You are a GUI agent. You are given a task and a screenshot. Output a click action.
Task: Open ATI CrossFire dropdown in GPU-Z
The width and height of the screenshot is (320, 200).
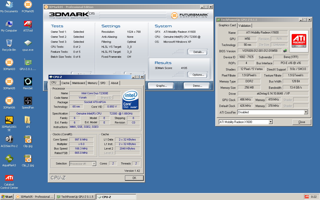coord(306,112)
